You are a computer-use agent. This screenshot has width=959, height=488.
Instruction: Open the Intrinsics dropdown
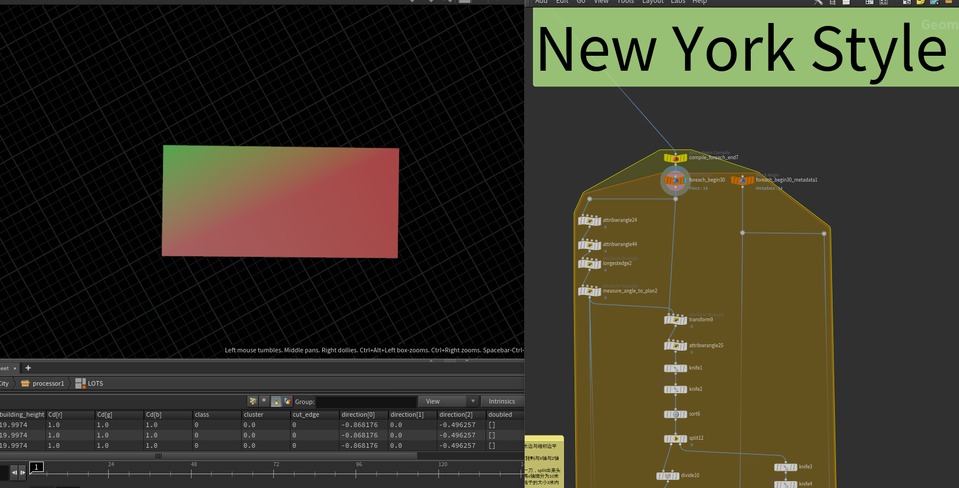tap(502, 401)
